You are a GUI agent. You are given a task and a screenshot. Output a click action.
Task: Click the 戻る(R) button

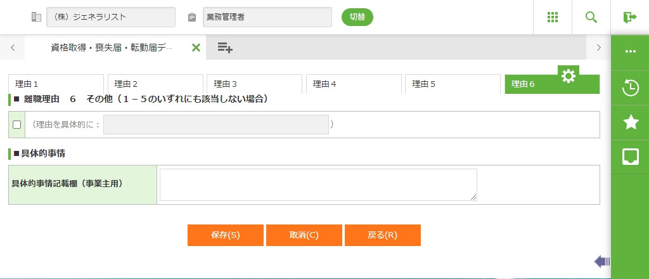[x=383, y=235]
